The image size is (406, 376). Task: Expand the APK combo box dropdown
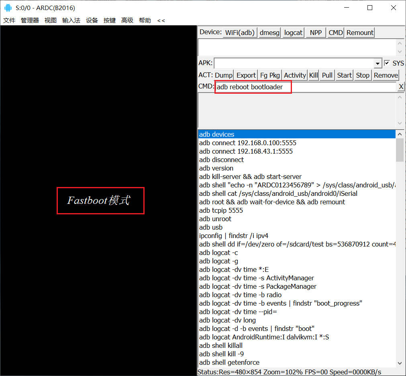(377, 64)
